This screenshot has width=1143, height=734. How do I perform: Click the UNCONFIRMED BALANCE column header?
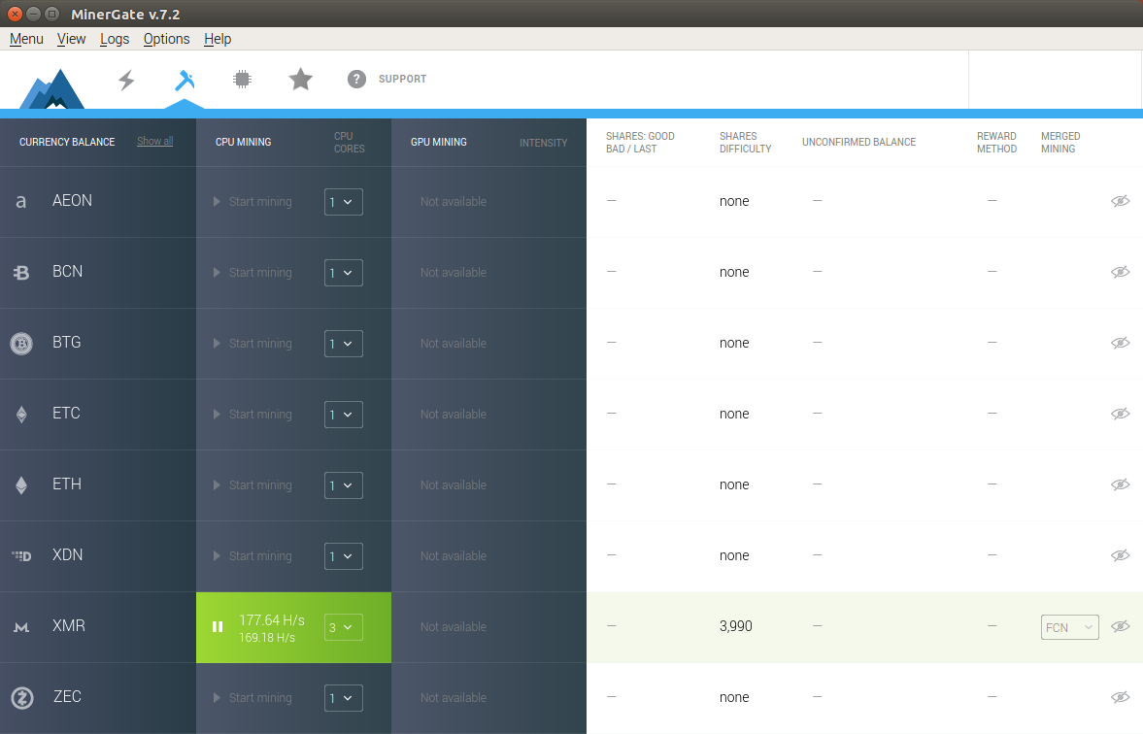click(858, 142)
